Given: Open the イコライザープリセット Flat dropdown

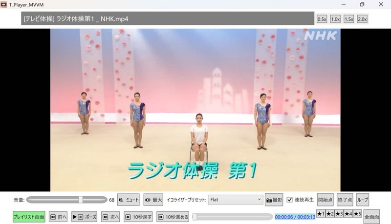Looking at the screenshot, I should (236, 200).
